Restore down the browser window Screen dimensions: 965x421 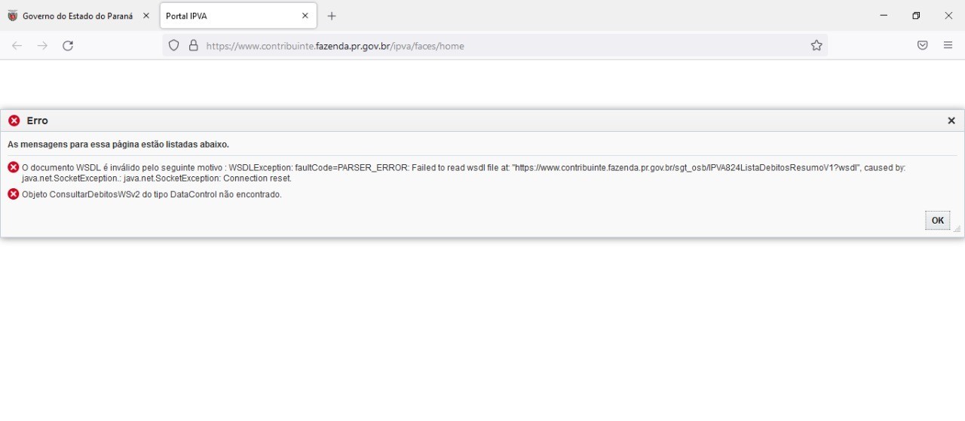pyautogui.click(x=916, y=16)
